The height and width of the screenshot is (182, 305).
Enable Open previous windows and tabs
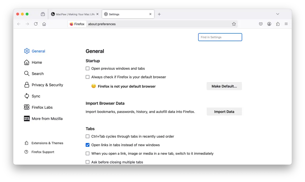click(88, 68)
